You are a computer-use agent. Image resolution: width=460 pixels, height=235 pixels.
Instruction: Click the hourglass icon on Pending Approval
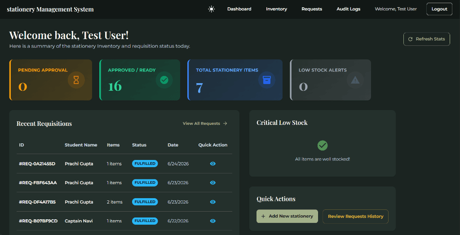coord(76,80)
